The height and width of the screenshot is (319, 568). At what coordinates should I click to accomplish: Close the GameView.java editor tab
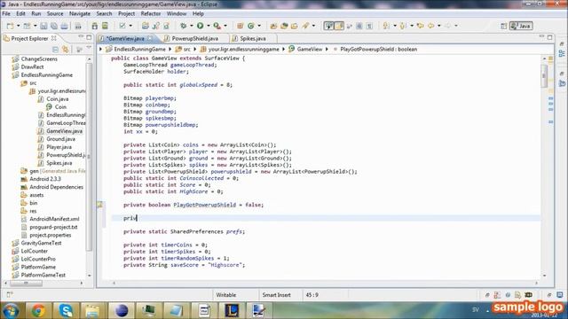150,38
